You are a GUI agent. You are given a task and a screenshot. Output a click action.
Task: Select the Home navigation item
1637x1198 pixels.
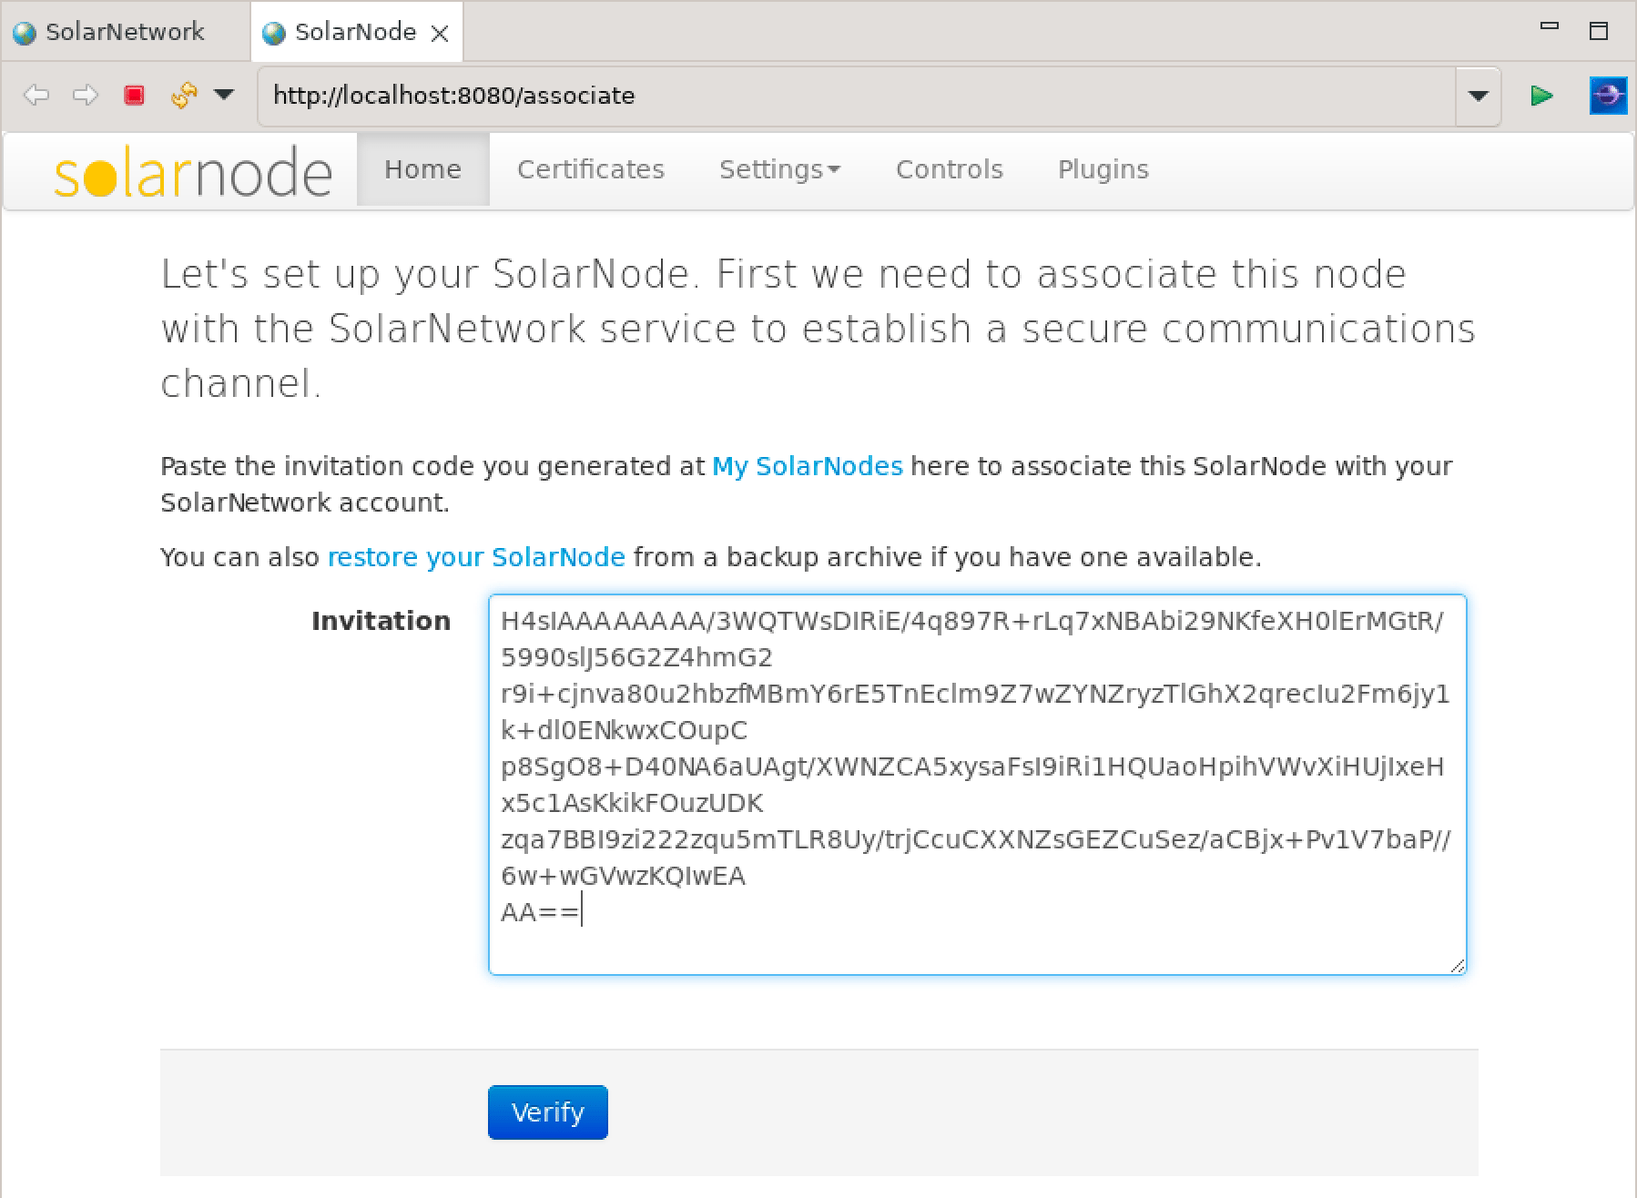(x=422, y=169)
